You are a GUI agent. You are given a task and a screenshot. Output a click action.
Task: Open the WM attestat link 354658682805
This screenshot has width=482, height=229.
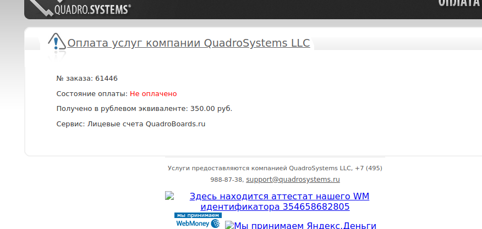279,202
